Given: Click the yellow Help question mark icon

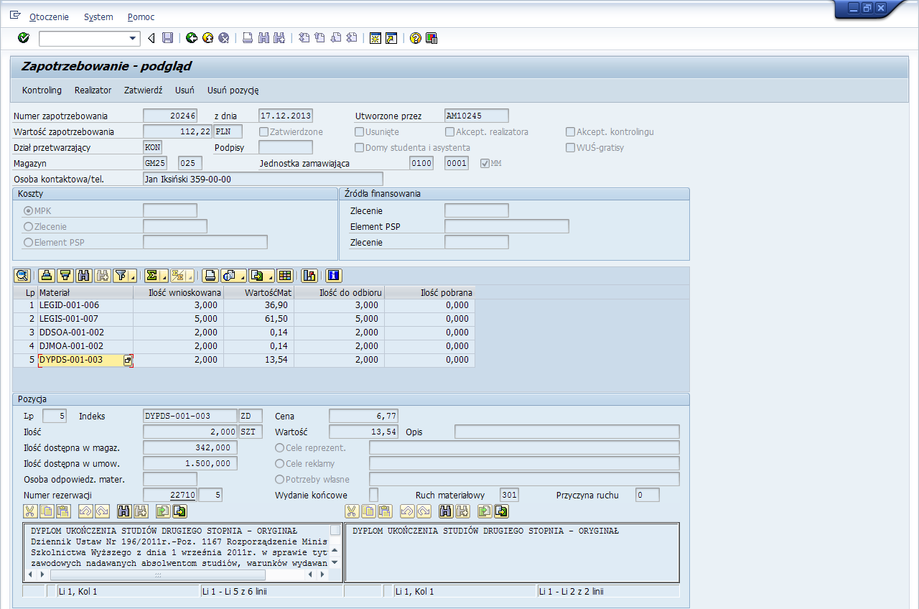Looking at the screenshot, I should 415,38.
